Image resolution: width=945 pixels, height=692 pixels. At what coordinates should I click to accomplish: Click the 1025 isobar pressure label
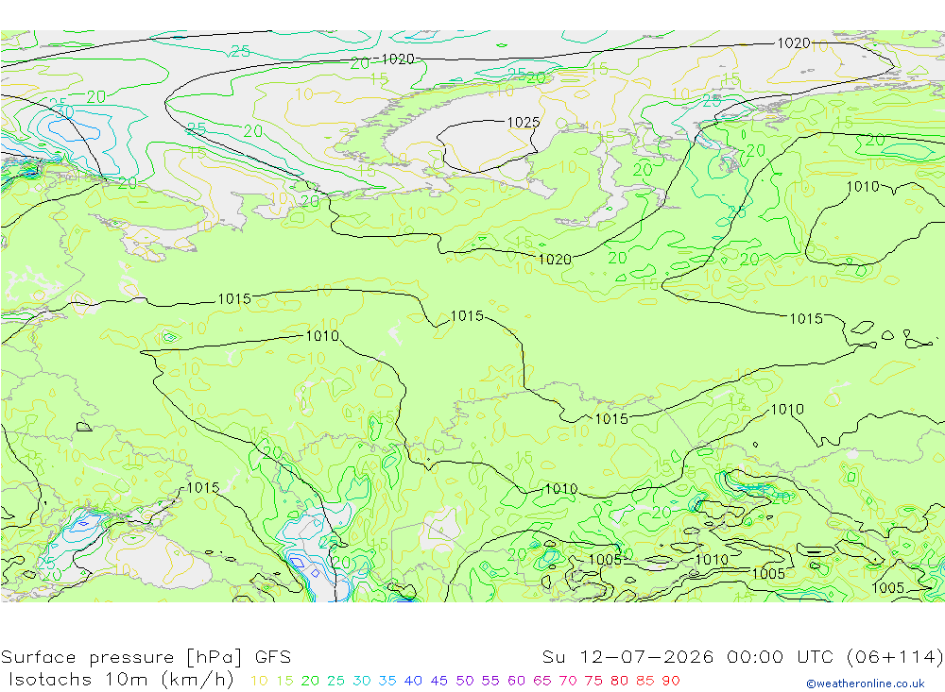coord(524,123)
